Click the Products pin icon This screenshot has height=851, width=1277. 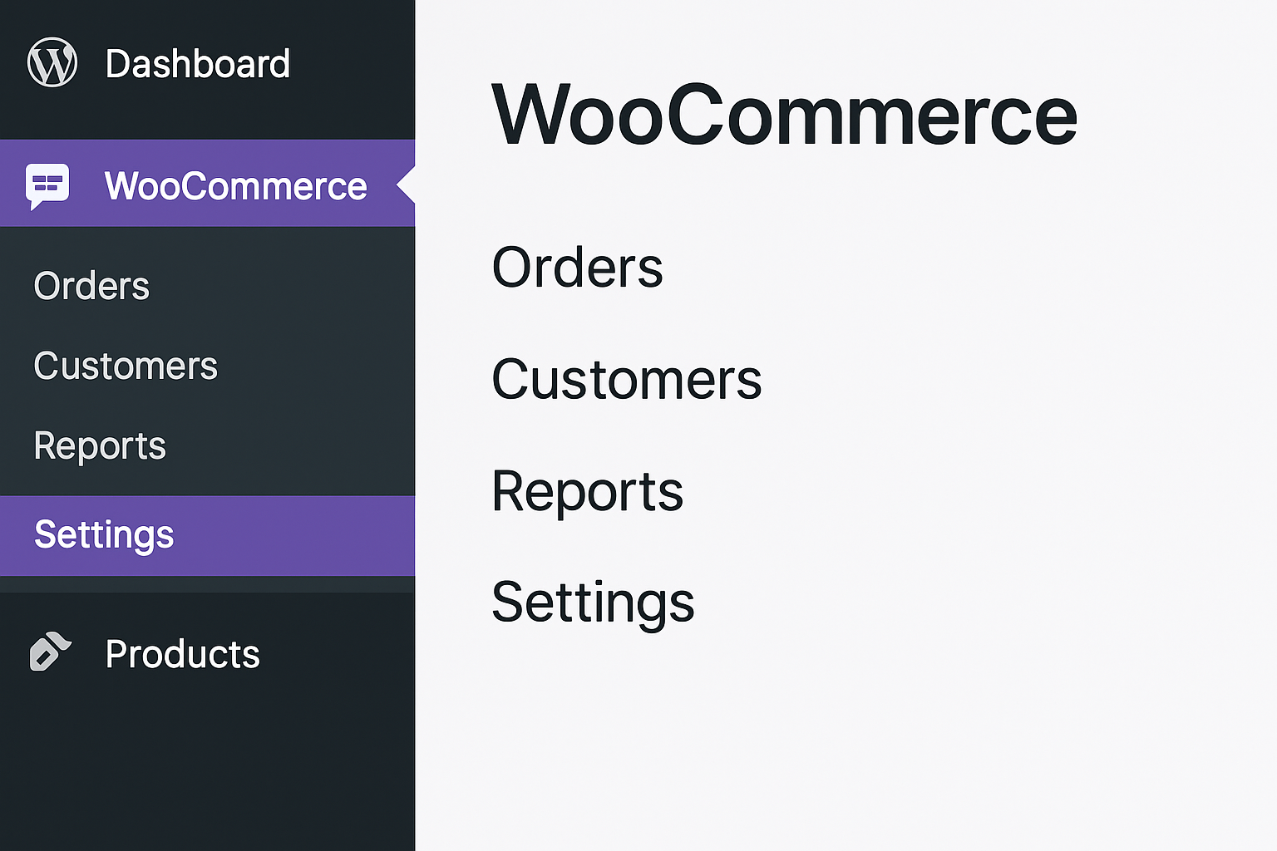coord(50,652)
